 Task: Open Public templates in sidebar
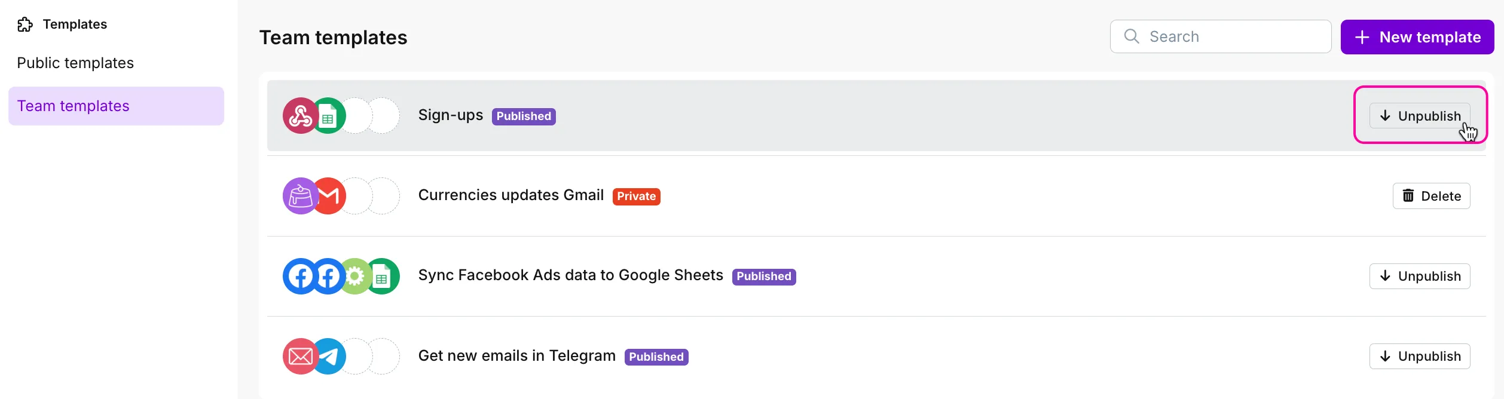pyautogui.click(x=75, y=63)
